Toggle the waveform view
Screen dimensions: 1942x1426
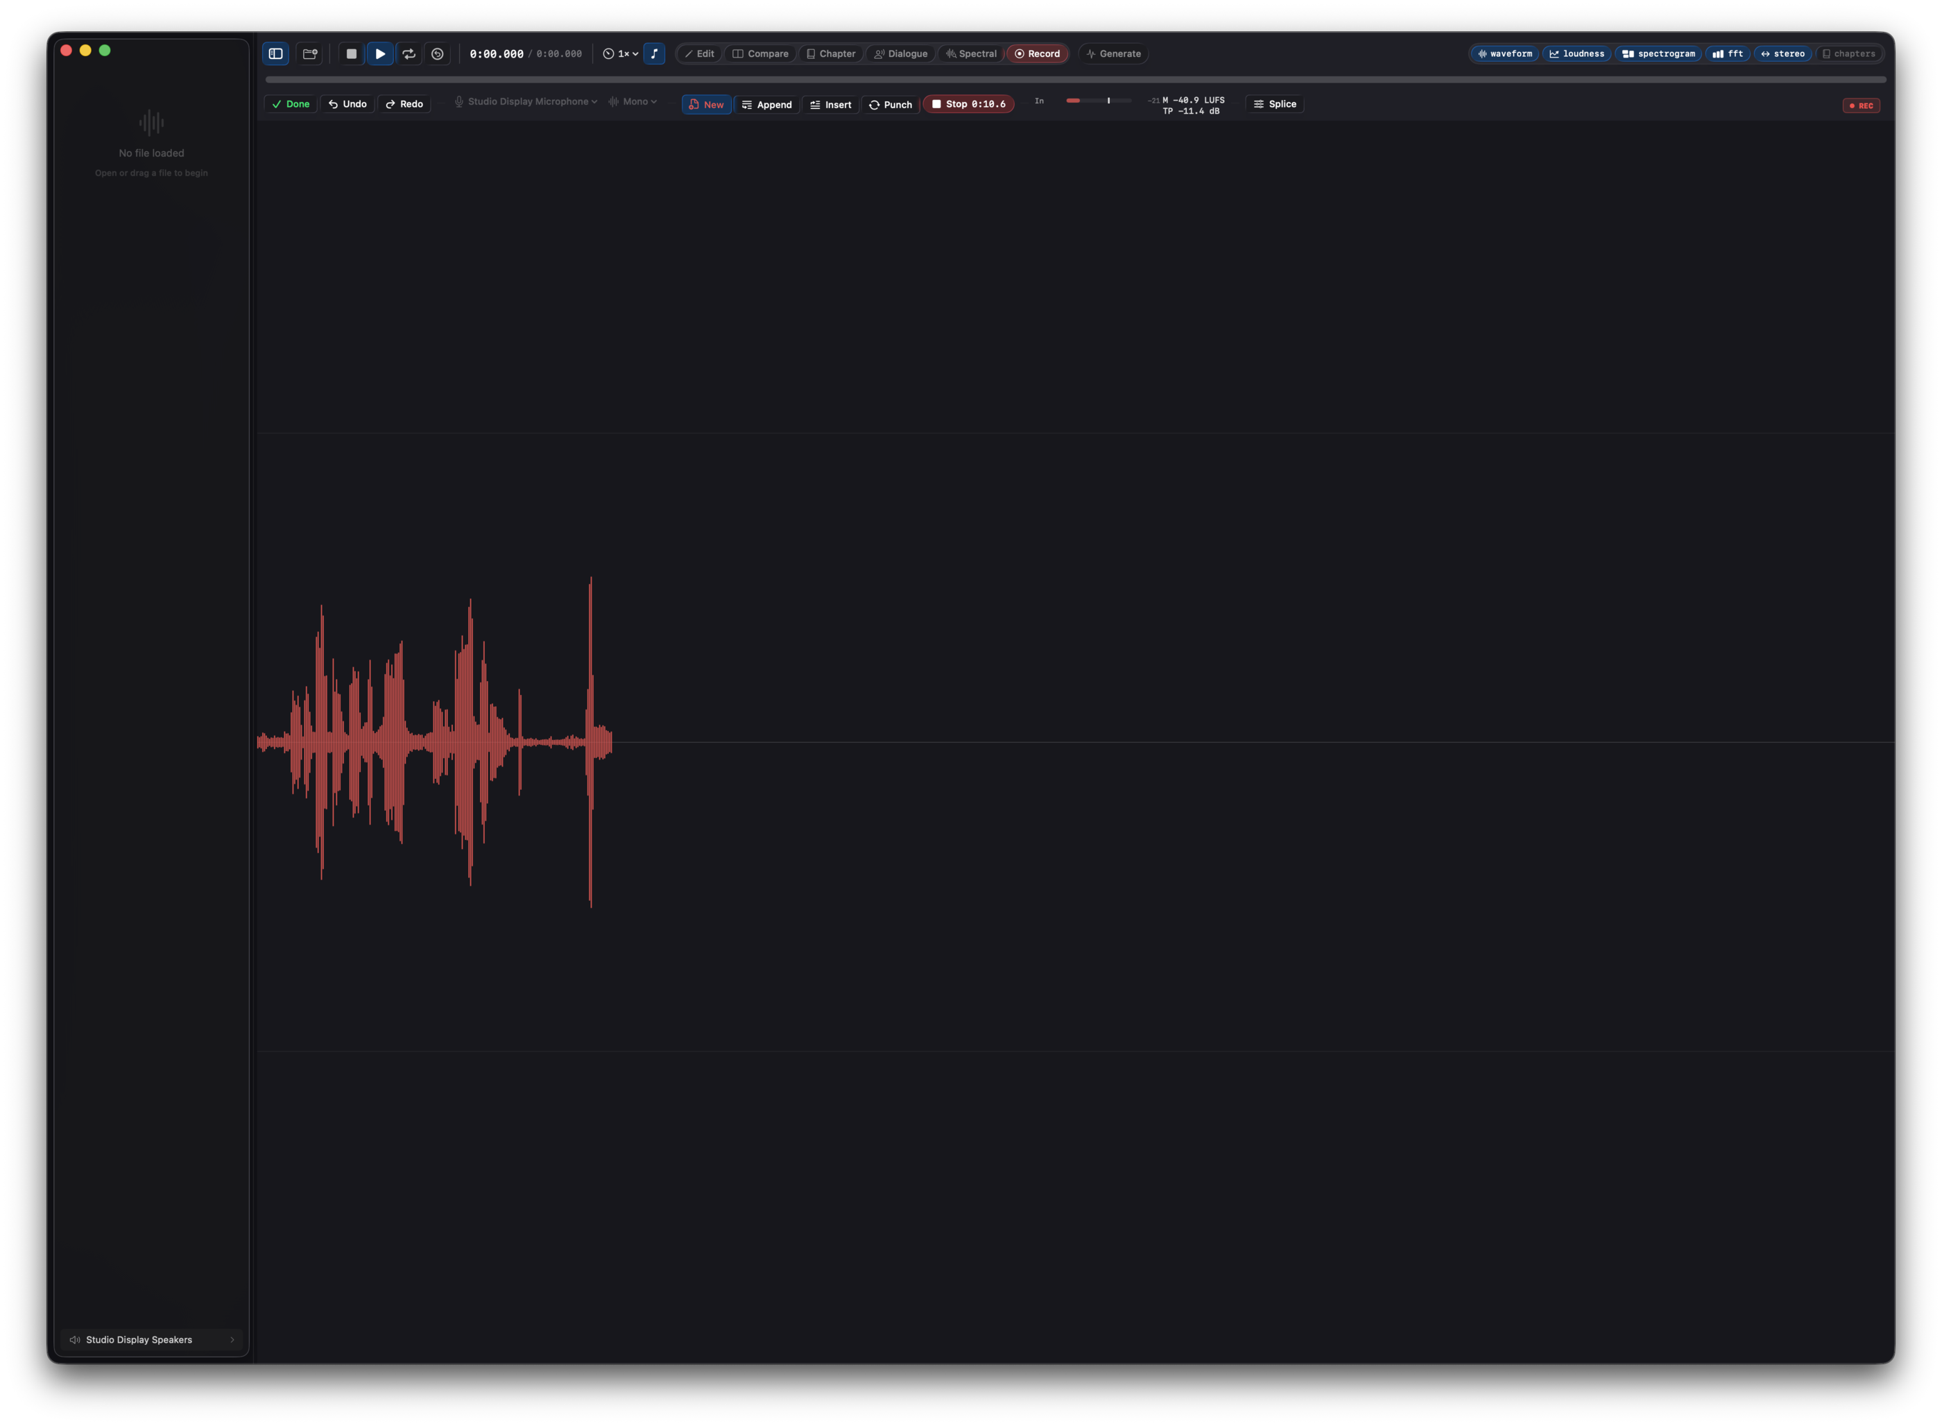[x=1505, y=53]
